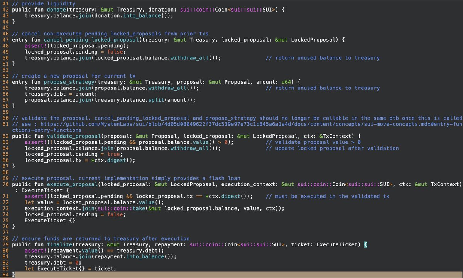This screenshot has height=278, width=463.
Task: Click line number 62 in the gutter
Action: point(5,136)
